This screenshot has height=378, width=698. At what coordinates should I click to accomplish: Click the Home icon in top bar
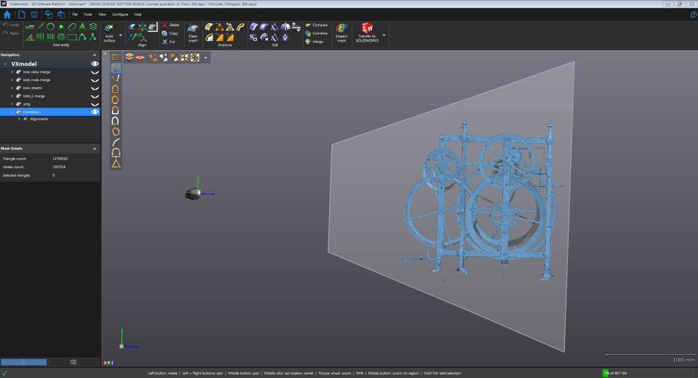[x=7, y=14]
